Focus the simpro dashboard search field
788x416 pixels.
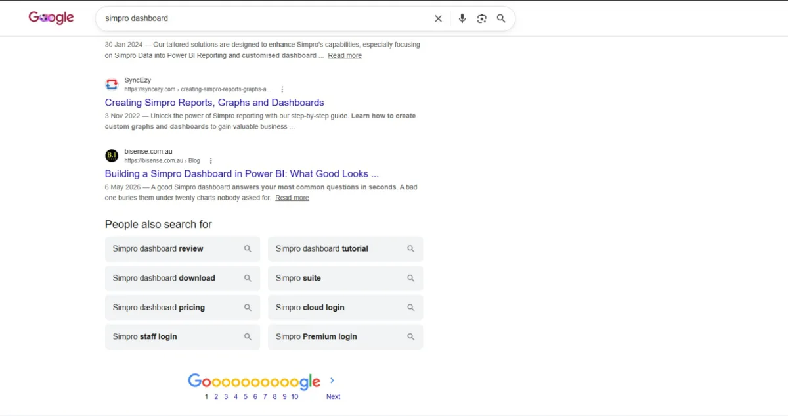263,18
